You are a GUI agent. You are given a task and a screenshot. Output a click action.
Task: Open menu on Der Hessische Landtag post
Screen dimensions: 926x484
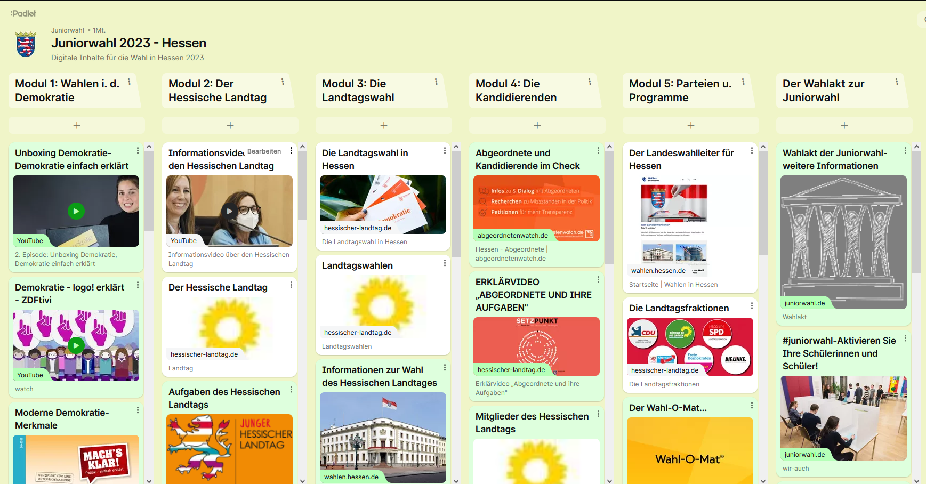(x=291, y=285)
